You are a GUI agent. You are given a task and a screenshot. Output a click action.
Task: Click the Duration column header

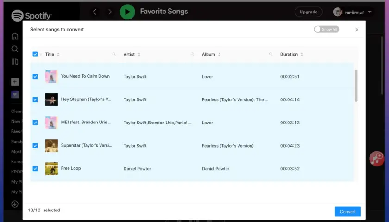[x=289, y=54]
